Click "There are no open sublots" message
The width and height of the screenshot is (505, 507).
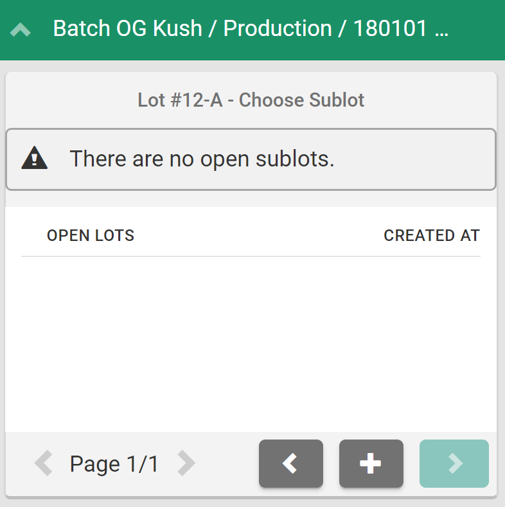click(202, 159)
